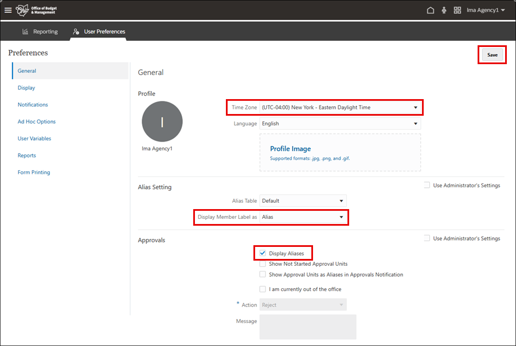Check Show Approval Units as Aliases in Notification
This screenshot has width=516, height=346.
[263, 274]
